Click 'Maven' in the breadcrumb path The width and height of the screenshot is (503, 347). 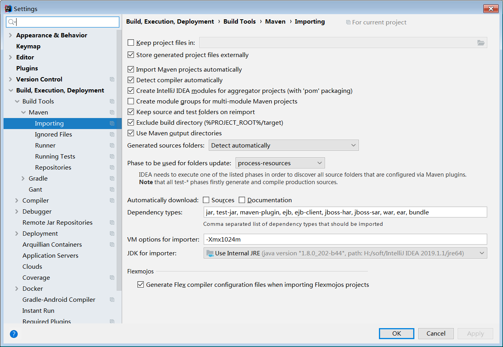pyautogui.click(x=275, y=22)
